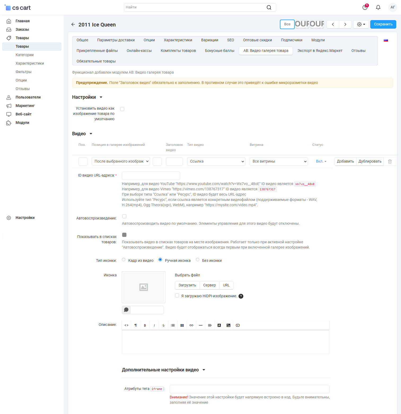Open paragraph format menu in editor

[136, 325]
